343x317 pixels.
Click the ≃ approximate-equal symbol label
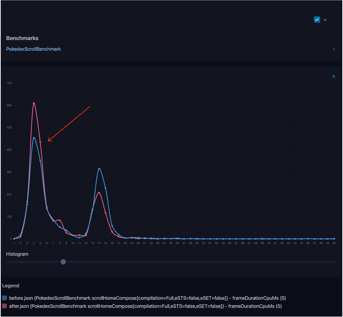[325, 20]
